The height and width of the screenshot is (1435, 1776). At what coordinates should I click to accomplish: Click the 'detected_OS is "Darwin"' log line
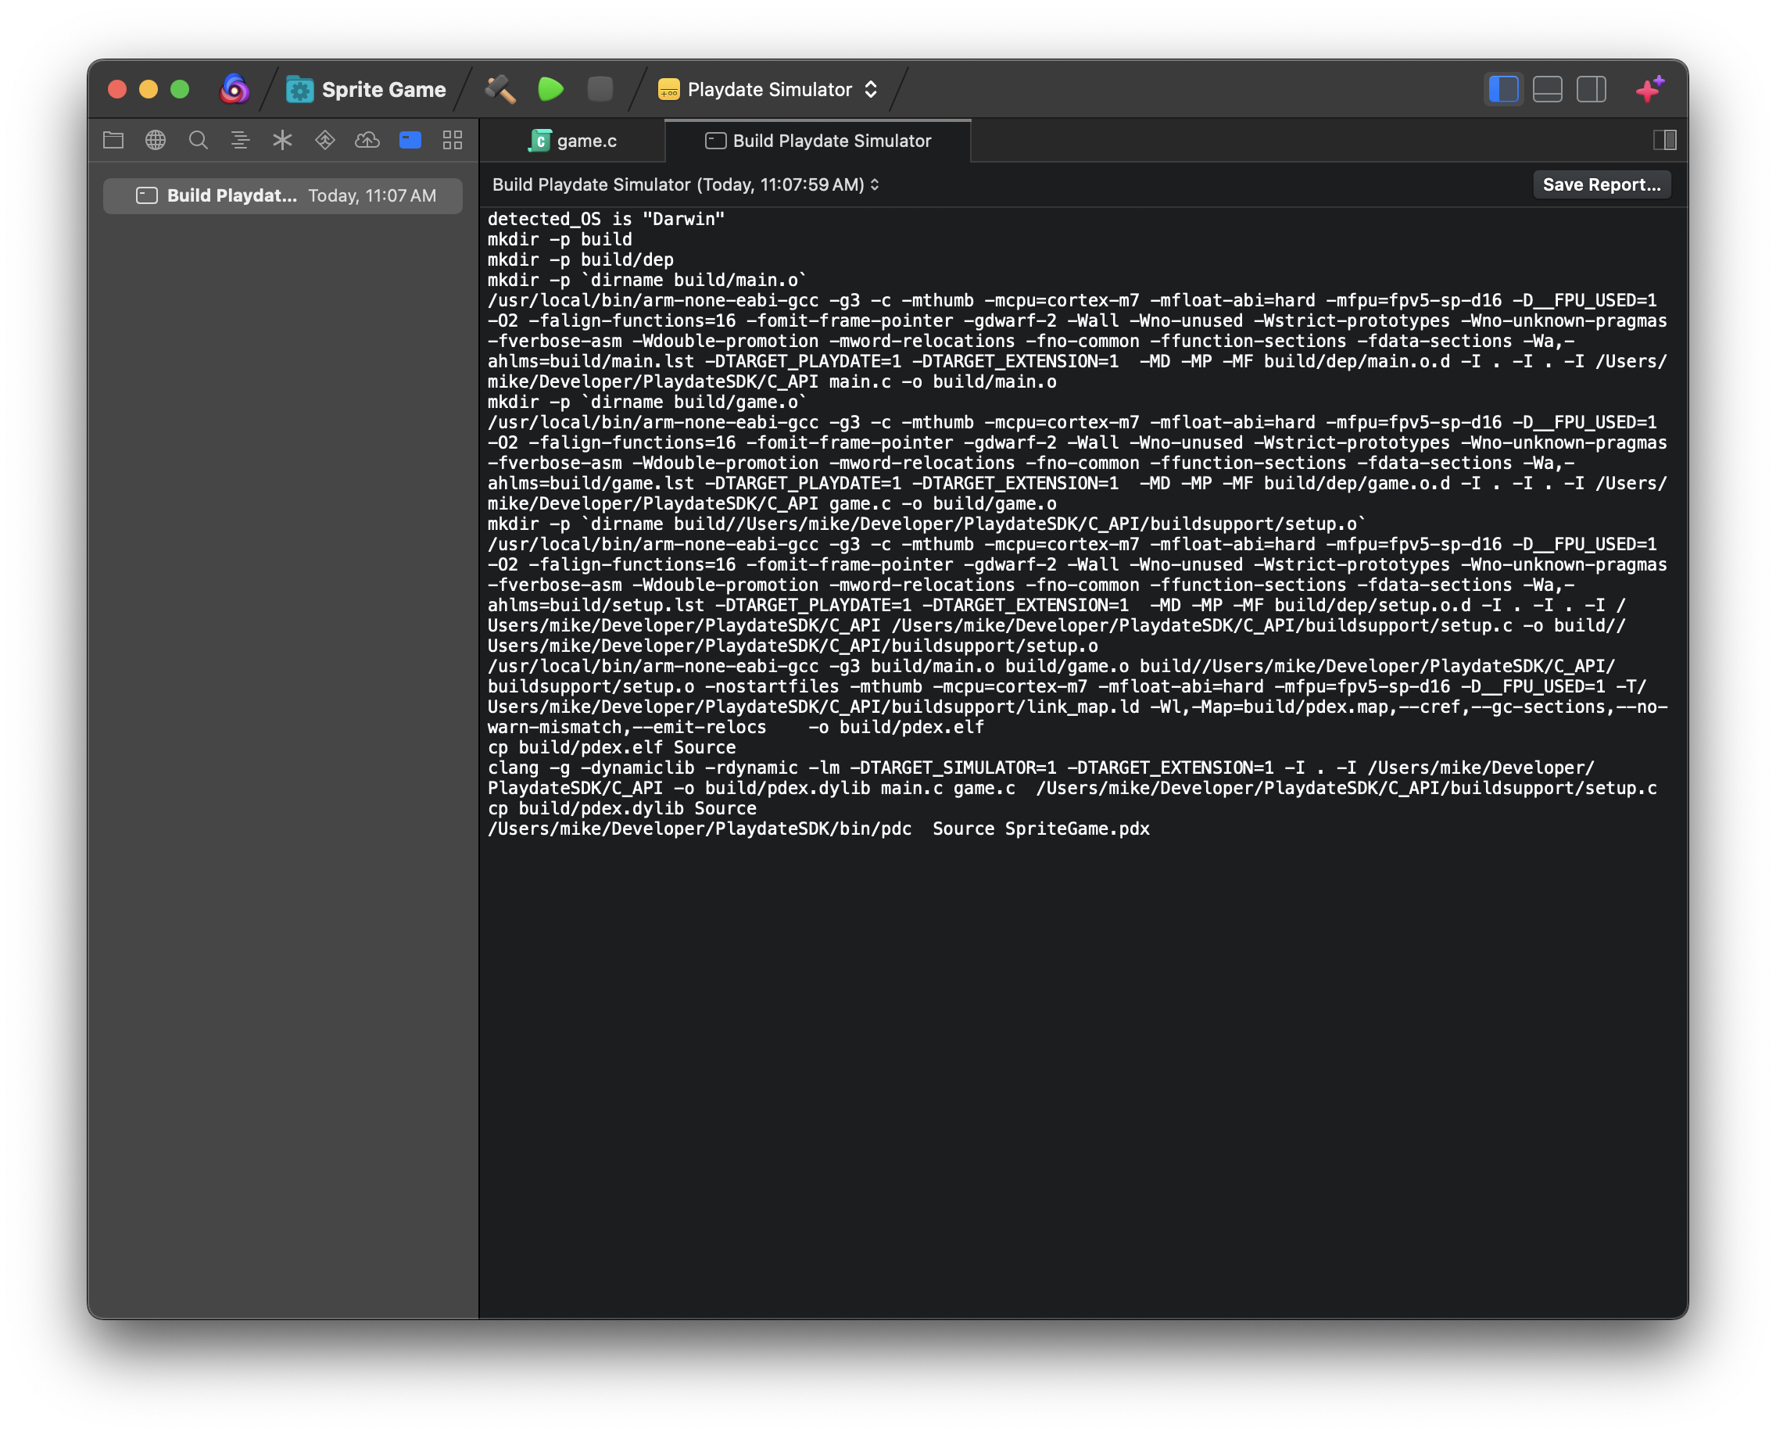pos(606,219)
